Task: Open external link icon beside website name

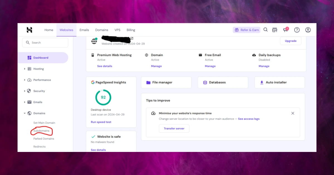Action: pos(132,38)
